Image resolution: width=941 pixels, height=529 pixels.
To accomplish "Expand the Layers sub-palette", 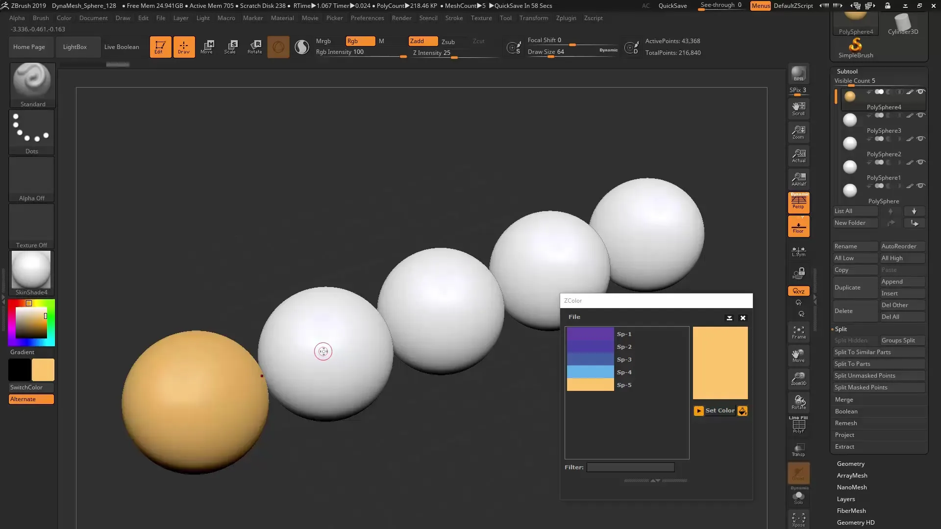I will 846,499.
